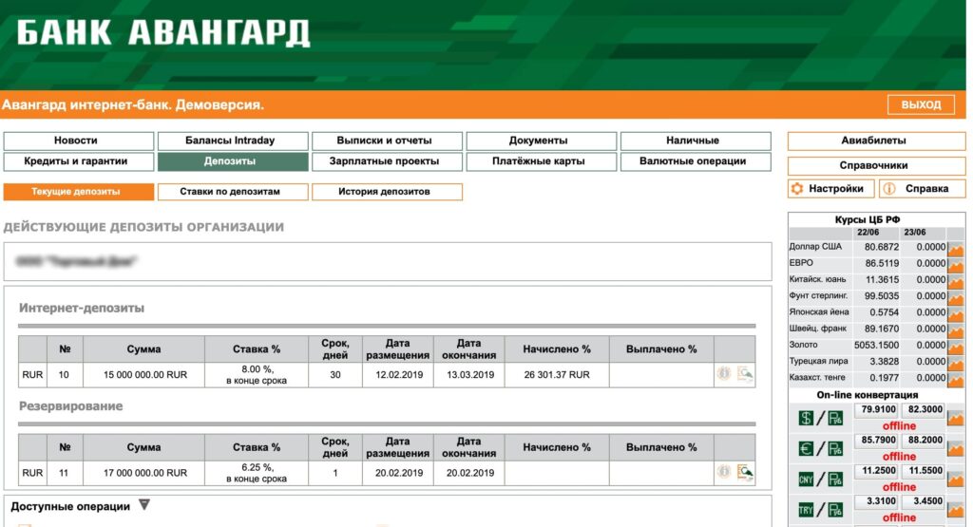Click the 82.3000 dollar sell rate button
The height and width of the screenshot is (527, 973).
point(924,410)
